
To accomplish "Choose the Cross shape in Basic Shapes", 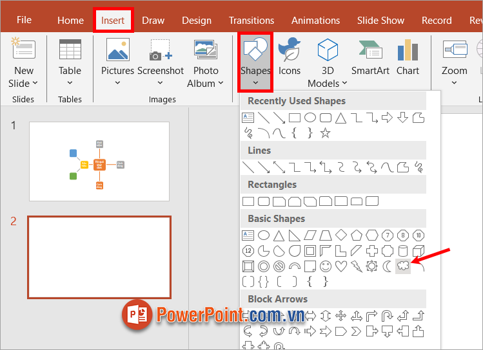I will coord(372,251).
